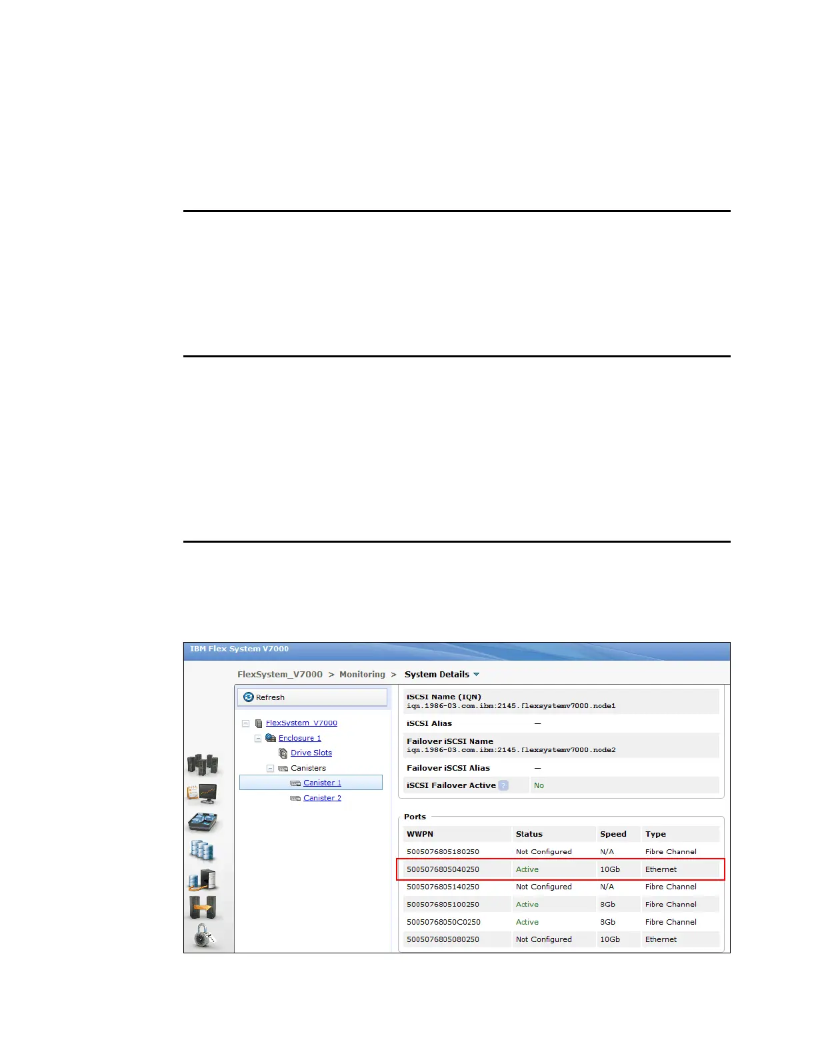Open the Drive Slots link
Viewport: 816px width, 1056px height.
click(x=311, y=753)
